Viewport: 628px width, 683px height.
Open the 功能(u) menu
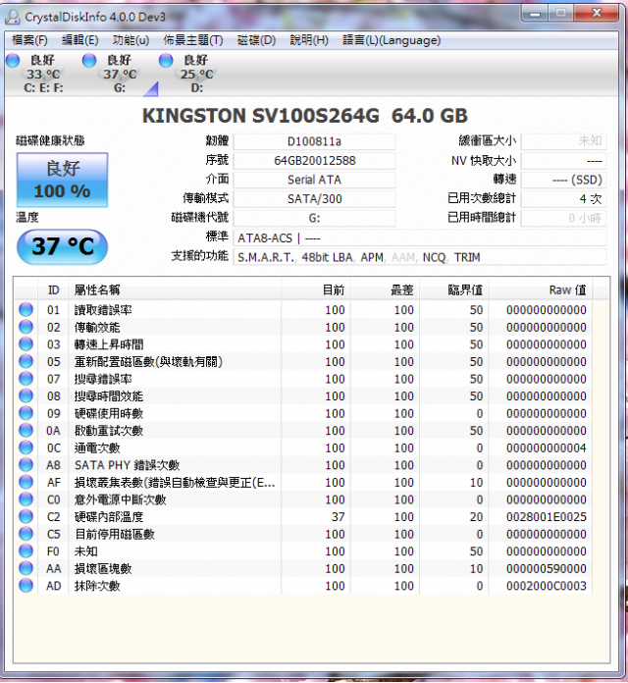click(131, 40)
